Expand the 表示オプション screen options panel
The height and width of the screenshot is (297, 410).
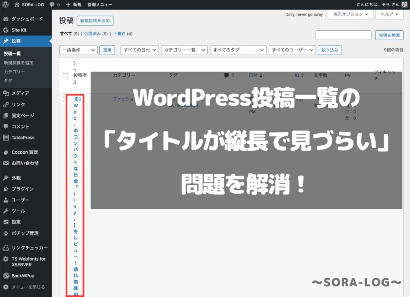(350, 14)
